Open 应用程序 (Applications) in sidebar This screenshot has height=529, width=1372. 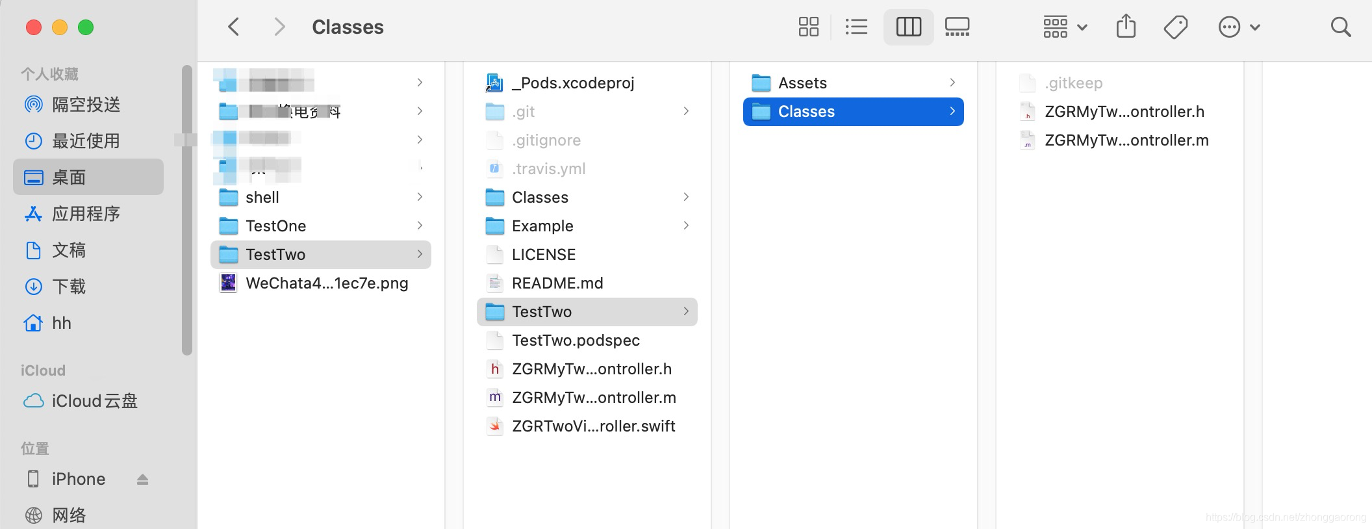tap(88, 214)
